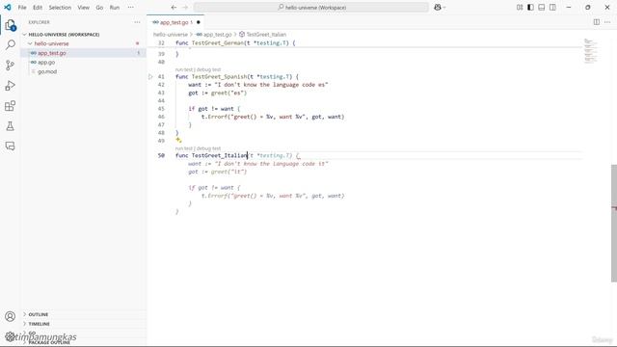Screen dimensions: 617x347
Task: Click line number 50 in gutter
Action: coord(161,155)
